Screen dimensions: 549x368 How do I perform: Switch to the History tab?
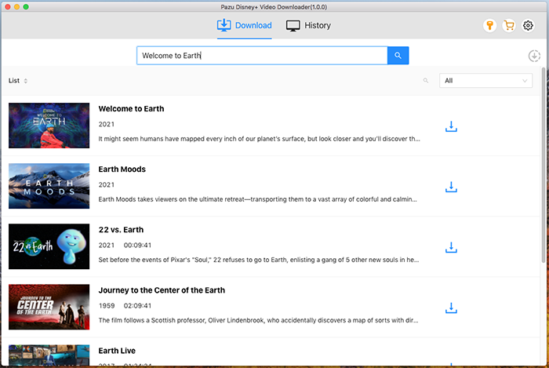click(x=308, y=26)
